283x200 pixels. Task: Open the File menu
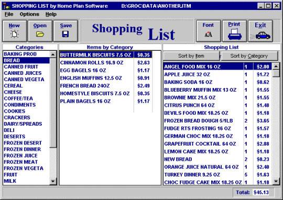pyautogui.click(x=9, y=14)
